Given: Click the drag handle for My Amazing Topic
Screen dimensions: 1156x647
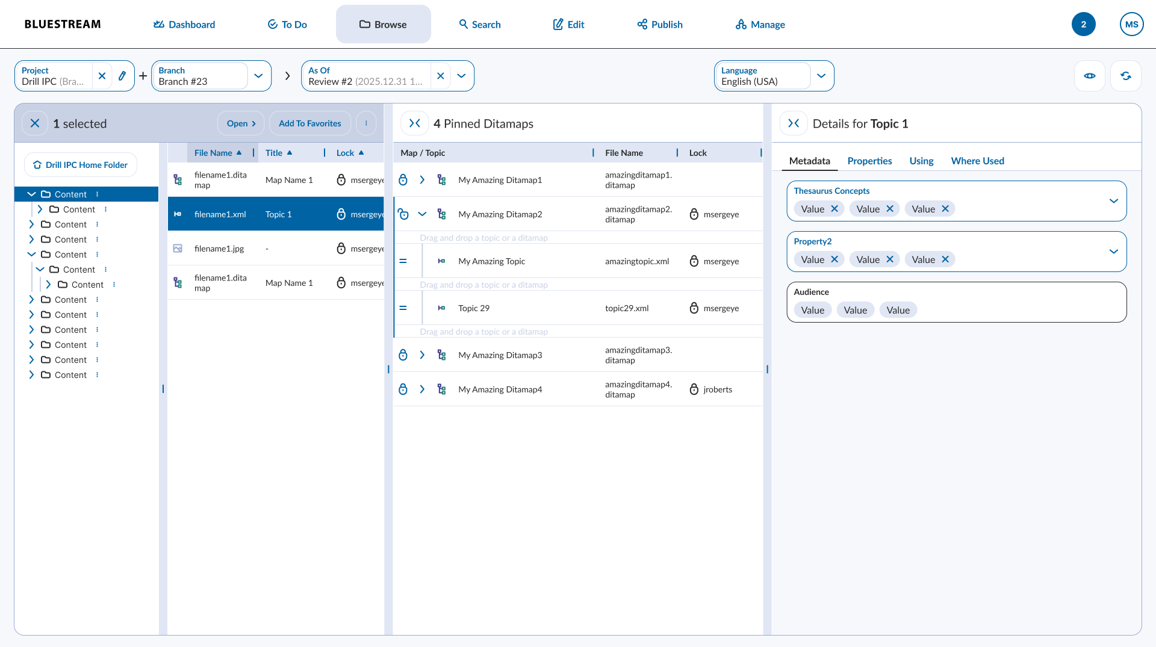Looking at the screenshot, I should coord(403,261).
